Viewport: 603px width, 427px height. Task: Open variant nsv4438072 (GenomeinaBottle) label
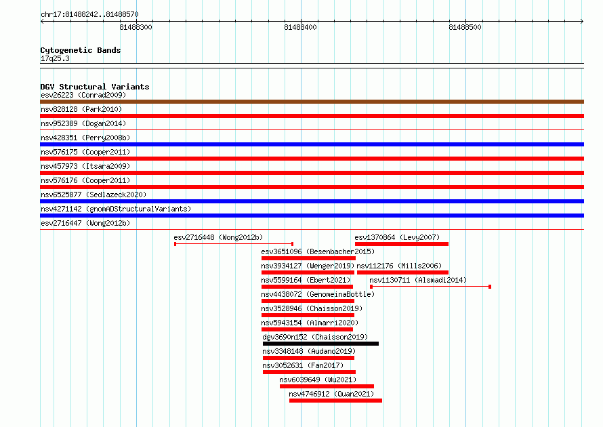pyautogui.click(x=318, y=294)
